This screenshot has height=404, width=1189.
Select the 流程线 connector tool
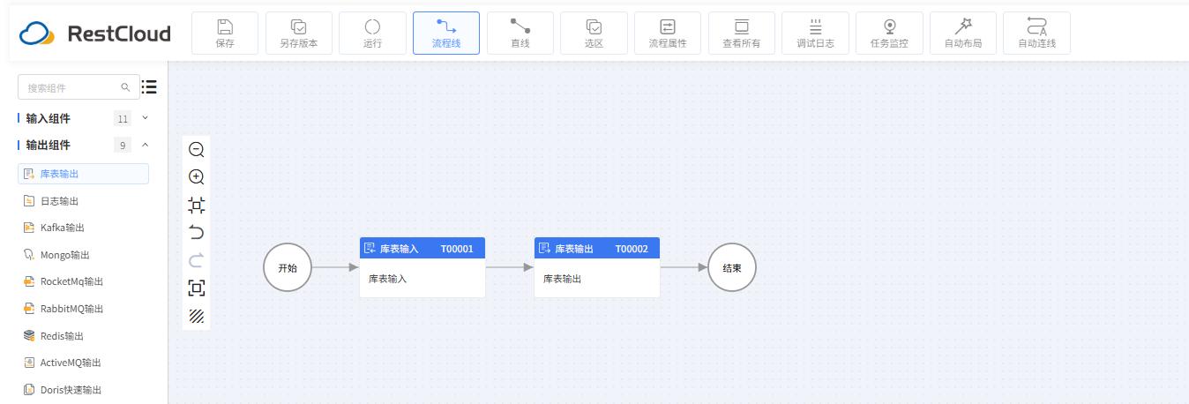click(x=446, y=34)
